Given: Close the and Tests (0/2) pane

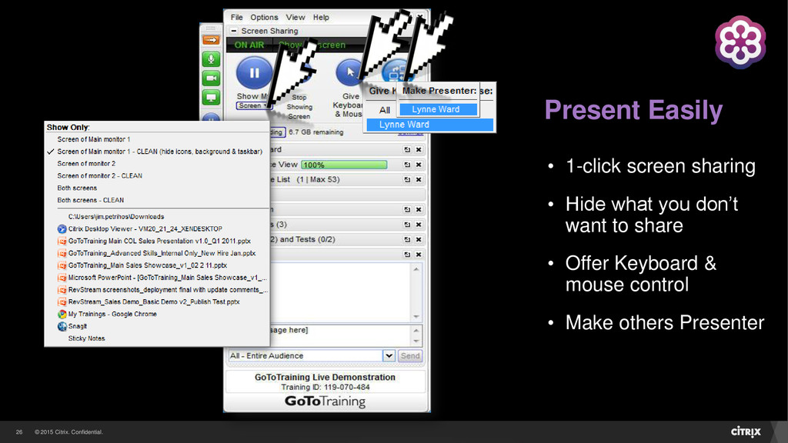Looking at the screenshot, I should (x=418, y=240).
